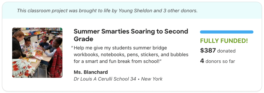Click the teacher name Ms. Blanchard
Screen dimensions: 264x93
(91, 72)
